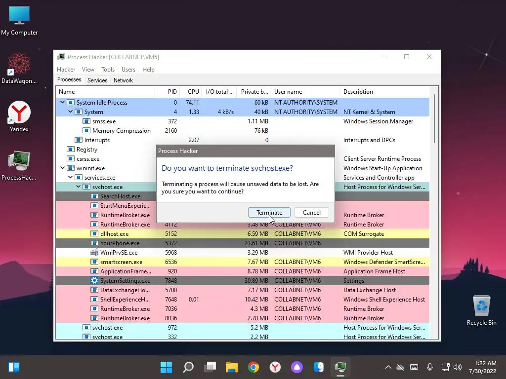Switch to the Services tab

[97, 80]
